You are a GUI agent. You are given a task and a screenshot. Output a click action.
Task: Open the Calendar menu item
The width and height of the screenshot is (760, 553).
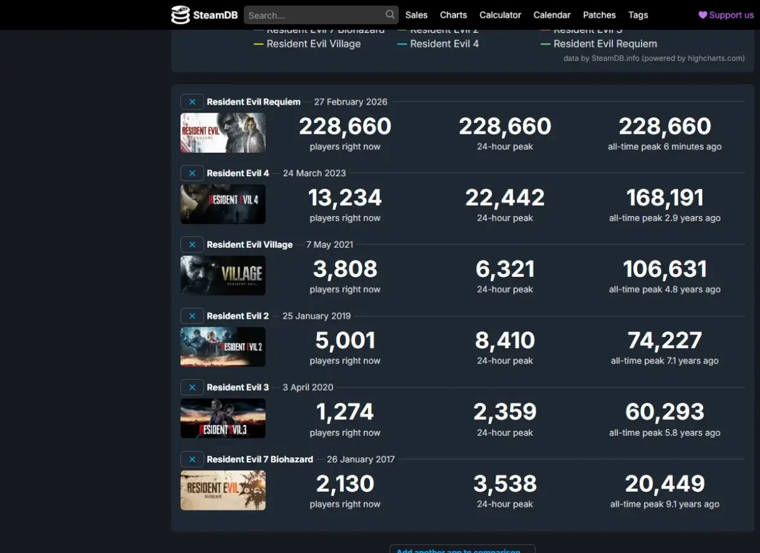[x=552, y=15]
